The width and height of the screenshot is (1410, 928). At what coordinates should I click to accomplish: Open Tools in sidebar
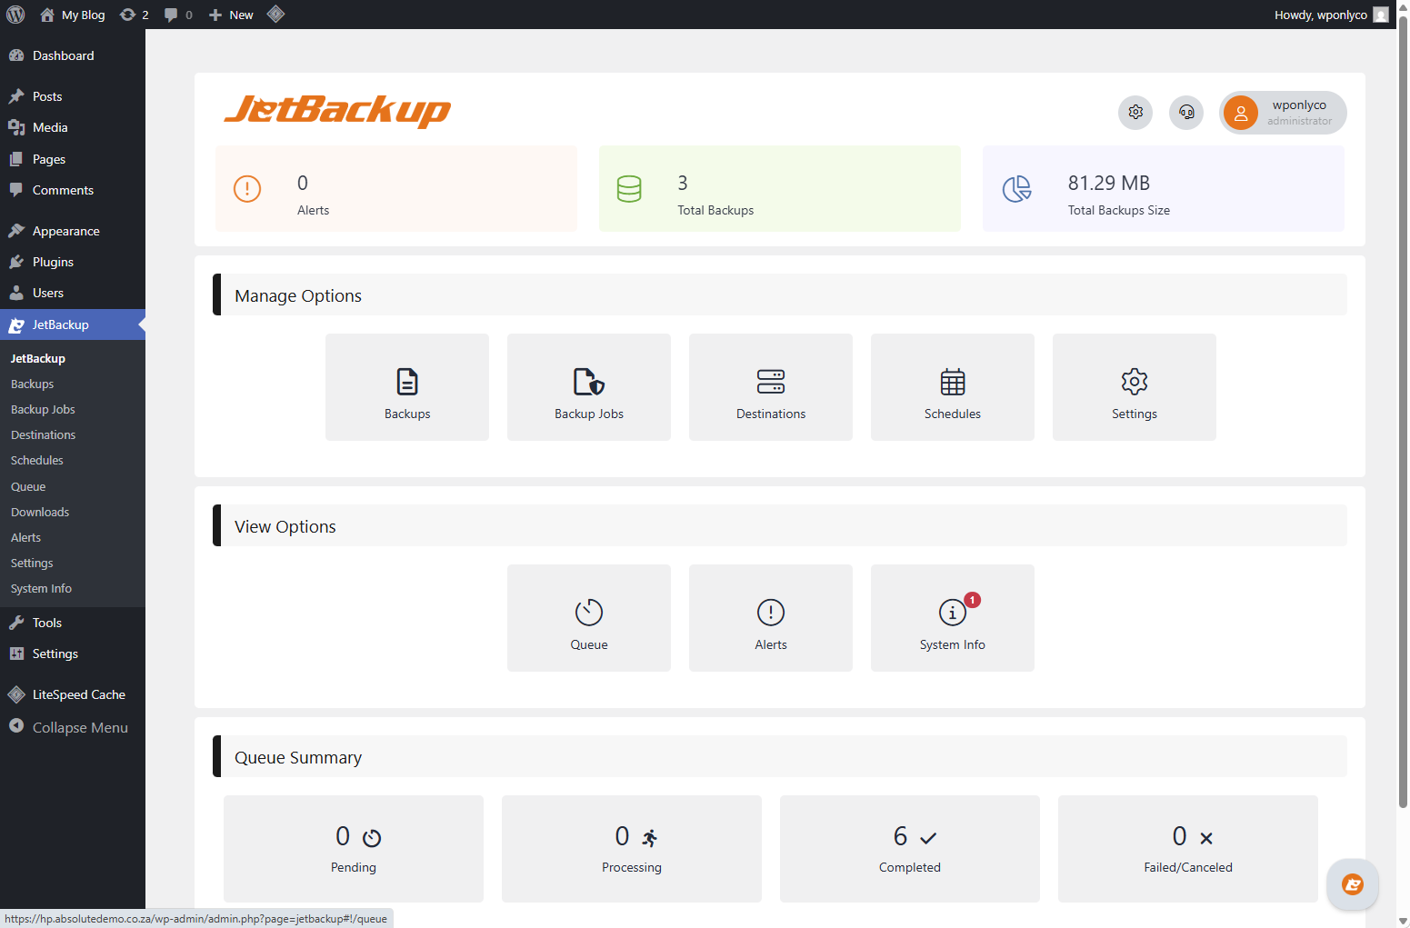point(73,623)
